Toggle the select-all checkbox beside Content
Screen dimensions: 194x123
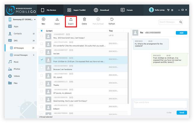pyautogui.click(x=42, y=31)
